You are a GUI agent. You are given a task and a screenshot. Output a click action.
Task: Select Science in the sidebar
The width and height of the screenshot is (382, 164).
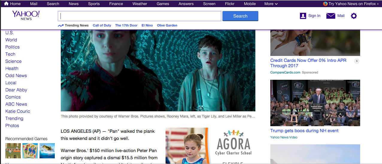tap(13, 61)
